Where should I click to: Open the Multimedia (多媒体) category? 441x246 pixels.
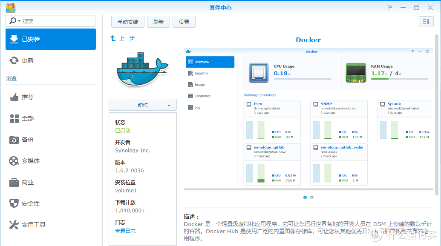tap(51, 161)
